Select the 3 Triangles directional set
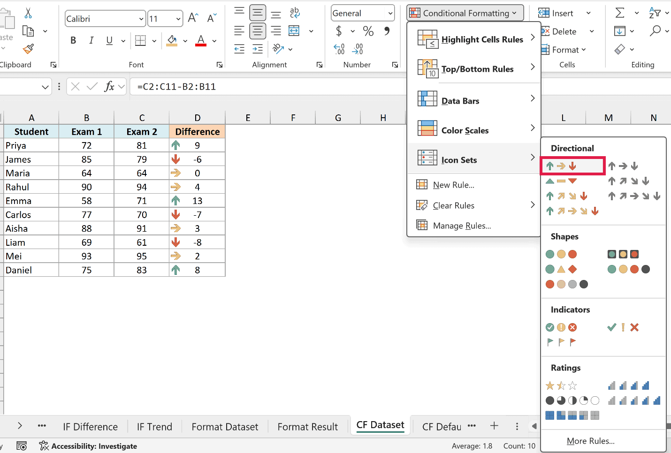This screenshot has height=453, width=671. 561,181
